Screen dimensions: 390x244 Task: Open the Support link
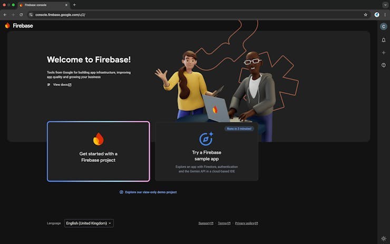(x=206, y=223)
